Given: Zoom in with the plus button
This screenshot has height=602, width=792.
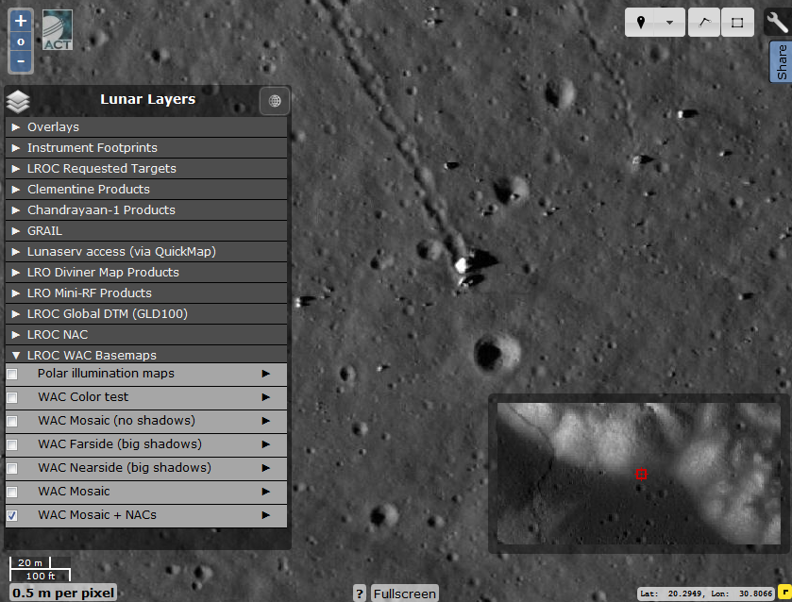Looking at the screenshot, I should [x=21, y=21].
